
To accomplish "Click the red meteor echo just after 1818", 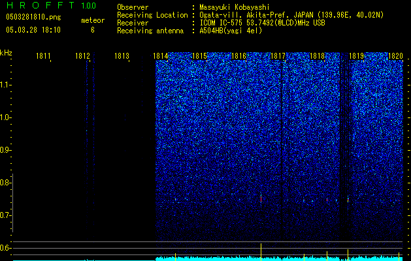I will click(x=327, y=200).
